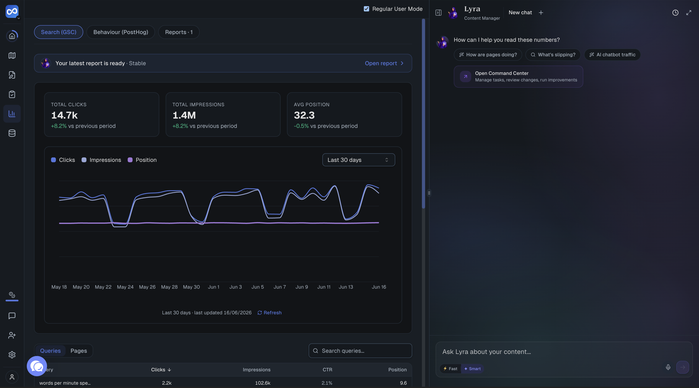The height and width of the screenshot is (388, 699).
Task: Click the Open Command Center arrow icon
Action: [465, 77]
